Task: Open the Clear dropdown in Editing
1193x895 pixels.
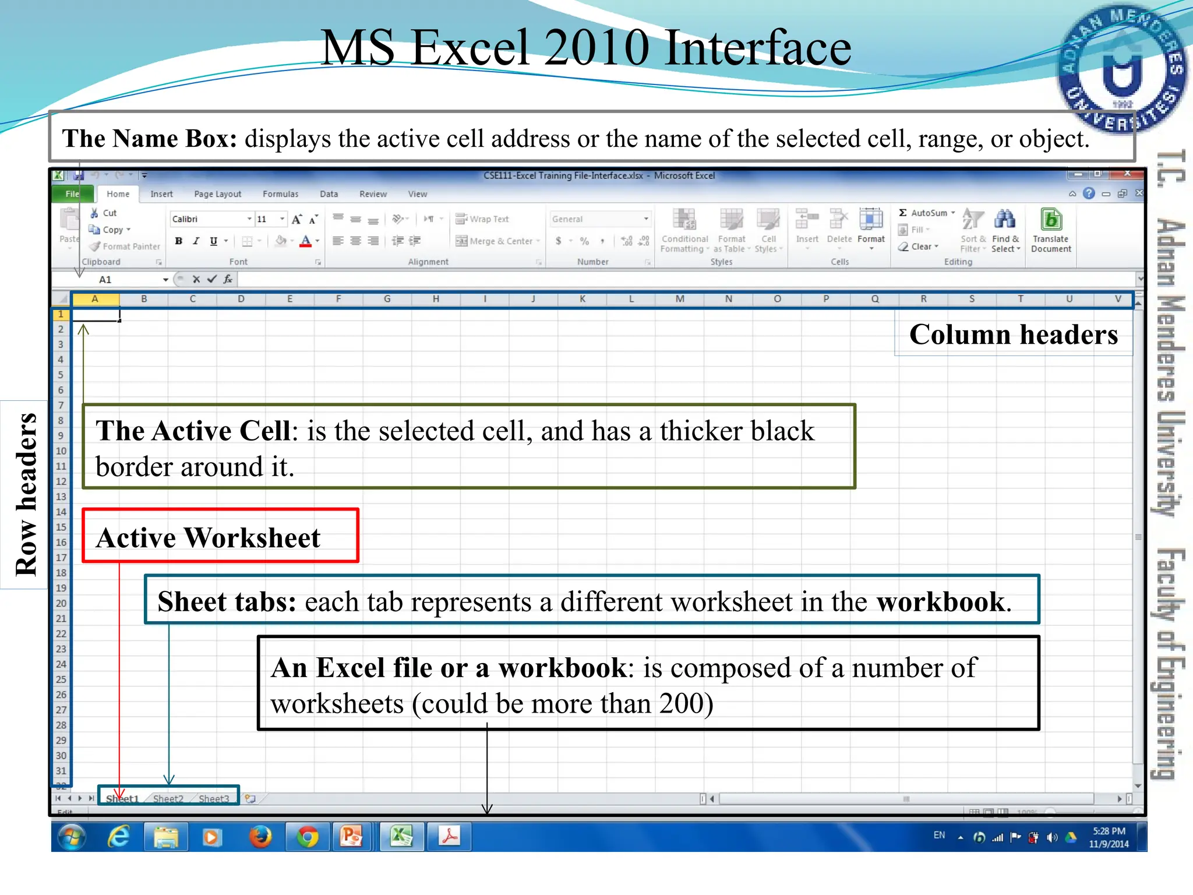Action: 936,246
